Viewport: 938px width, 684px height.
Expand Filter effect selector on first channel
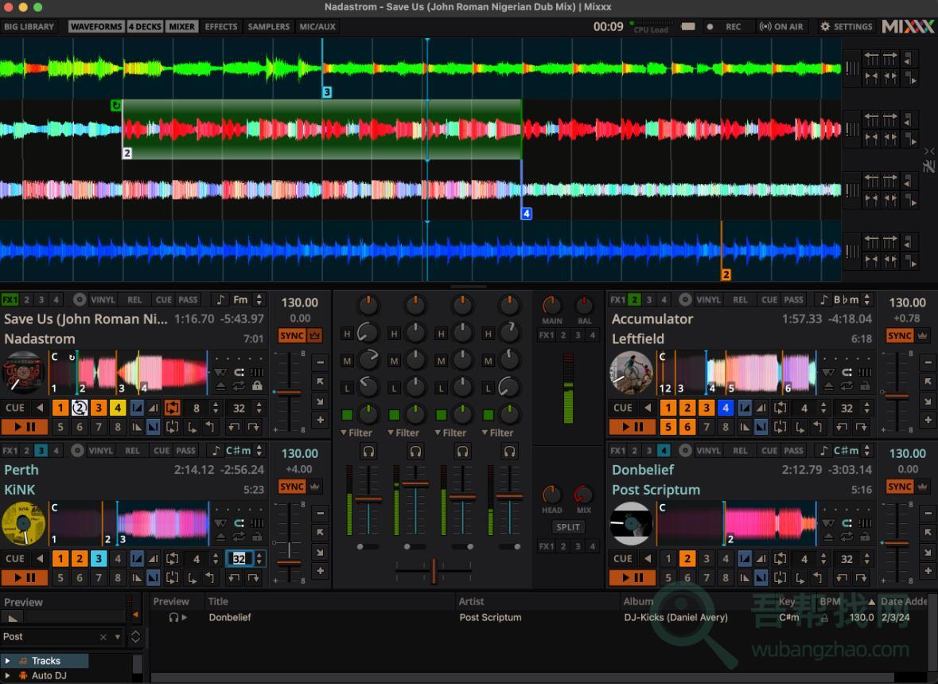click(356, 433)
